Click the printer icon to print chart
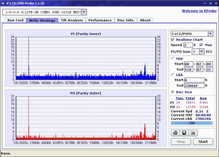Image resolution: width=219 pixels, height=157 pixels. tap(175, 133)
